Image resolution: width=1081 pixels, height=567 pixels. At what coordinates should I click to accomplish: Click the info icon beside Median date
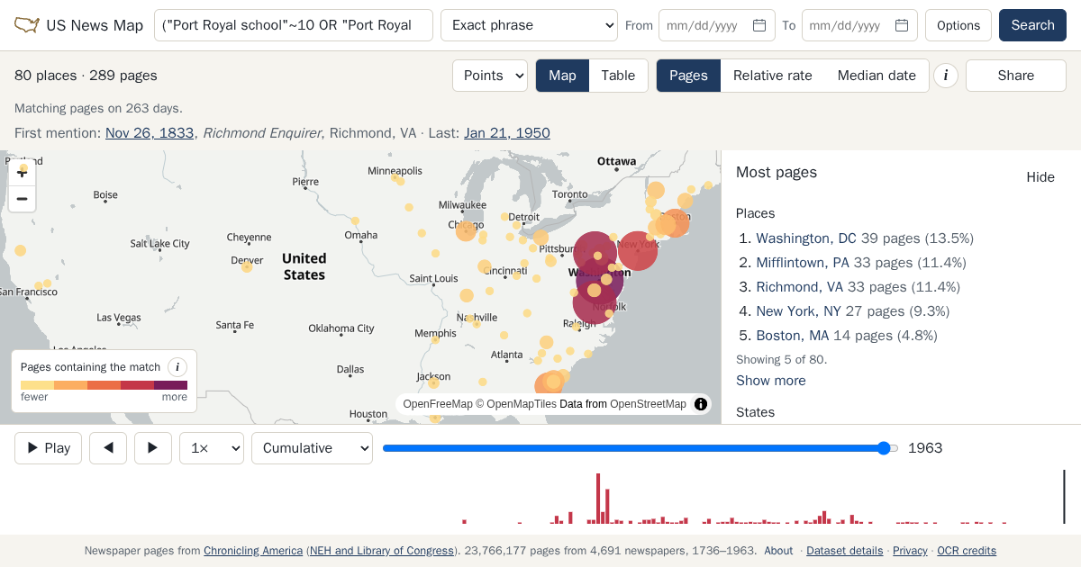(x=945, y=76)
